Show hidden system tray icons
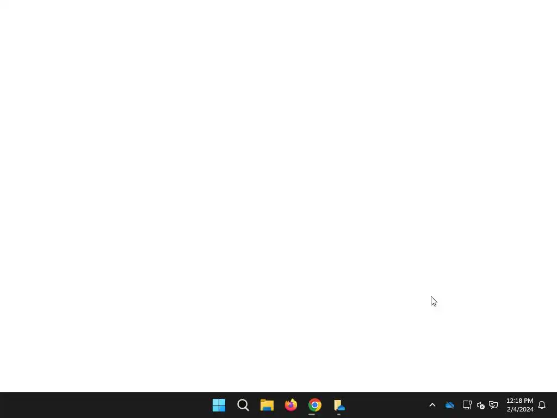The width and height of the screenshot is (557, 418). pyautogui.click(x=432, y=405)
